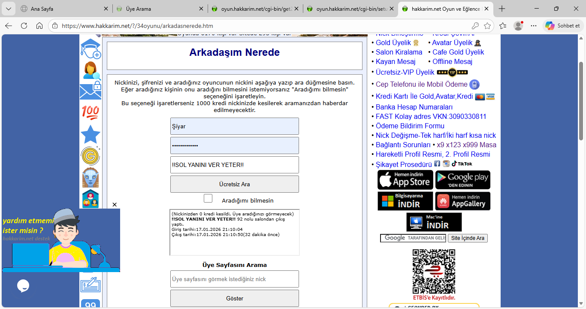Open the blue avatar face icon
This screenshot has width=586, height=309.
[91, 178]
